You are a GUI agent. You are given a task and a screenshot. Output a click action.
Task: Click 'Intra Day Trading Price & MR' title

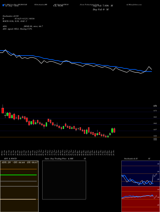coord(59,159)
